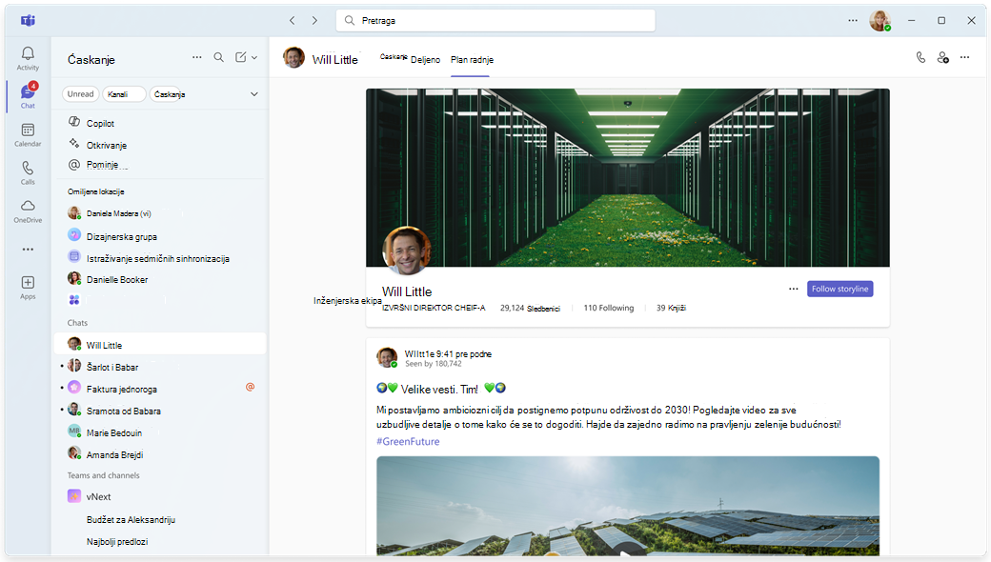Image resolution: width=991 pixels, height=562 pixels.
Task: Open Dizajnerska grupa chat
Action: [x=160, y=236]
